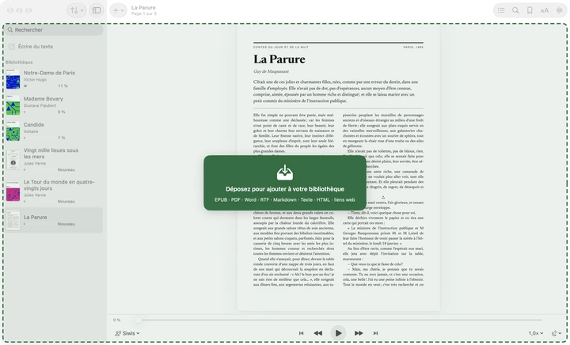
Task: Click Écrire du texte
Action: [x=36, y=47]
